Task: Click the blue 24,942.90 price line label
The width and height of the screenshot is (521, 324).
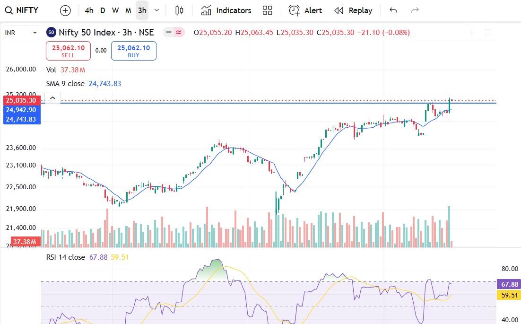Action: coord(21,110)
